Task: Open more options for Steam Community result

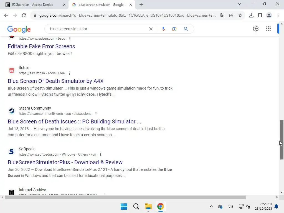Action: [96, 114]
